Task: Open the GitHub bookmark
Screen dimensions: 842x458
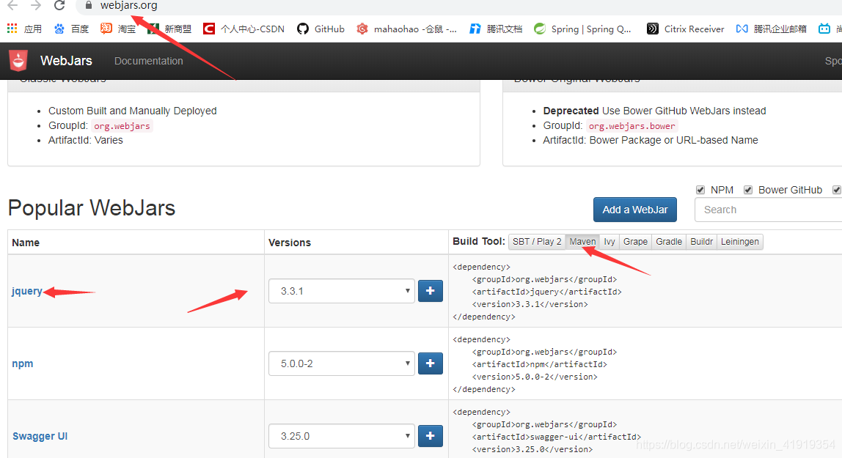Action: pyautogui.click(x=321, y=29)
